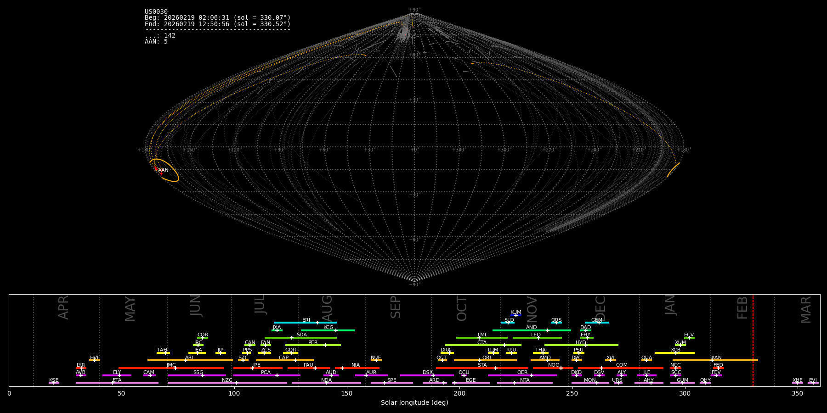Click the GEM shower label

597,320
